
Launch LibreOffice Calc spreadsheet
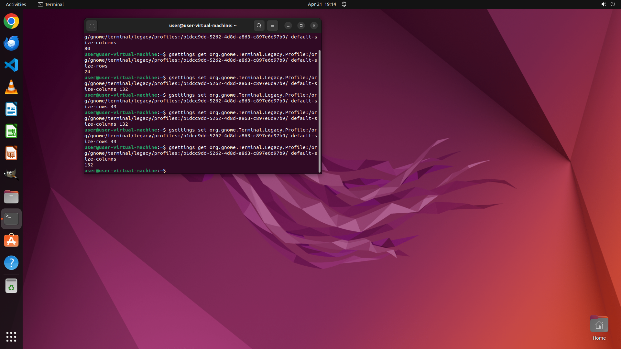(x=11, y=131)
